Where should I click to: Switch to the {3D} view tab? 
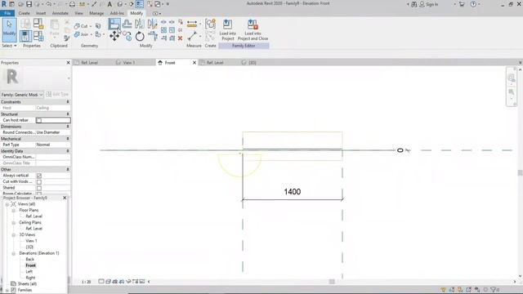click(253, 63)
